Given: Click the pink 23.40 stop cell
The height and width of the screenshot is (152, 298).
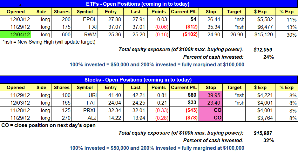Looking at the screenshot, I should pos(211,102).
